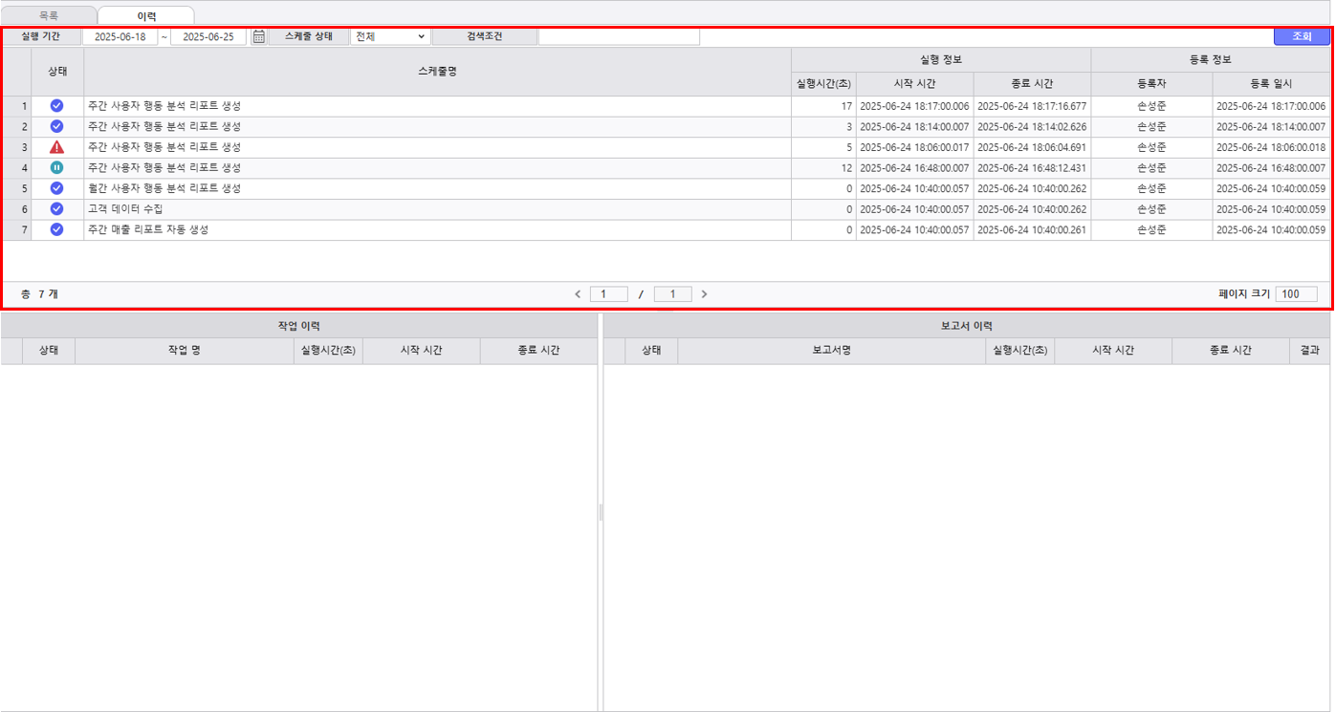Screen dimensions: 1336x712
Task: Focus the 검색조건 search text field
Action: point(619,37)
